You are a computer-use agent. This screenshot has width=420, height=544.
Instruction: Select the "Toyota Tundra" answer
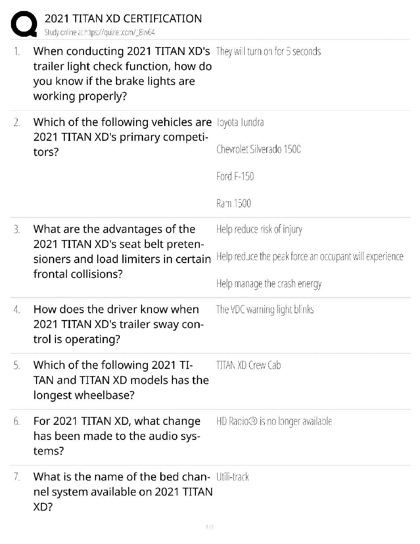240,123
